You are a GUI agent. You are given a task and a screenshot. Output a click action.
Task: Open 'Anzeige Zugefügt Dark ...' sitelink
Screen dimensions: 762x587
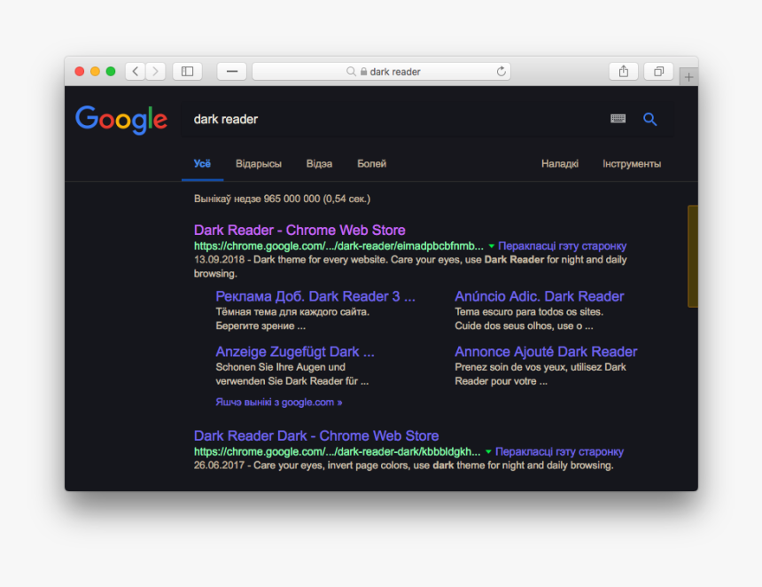[295, 352]
